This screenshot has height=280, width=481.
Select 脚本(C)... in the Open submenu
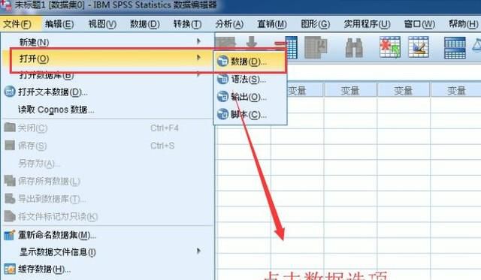click(x=250, y=115)
